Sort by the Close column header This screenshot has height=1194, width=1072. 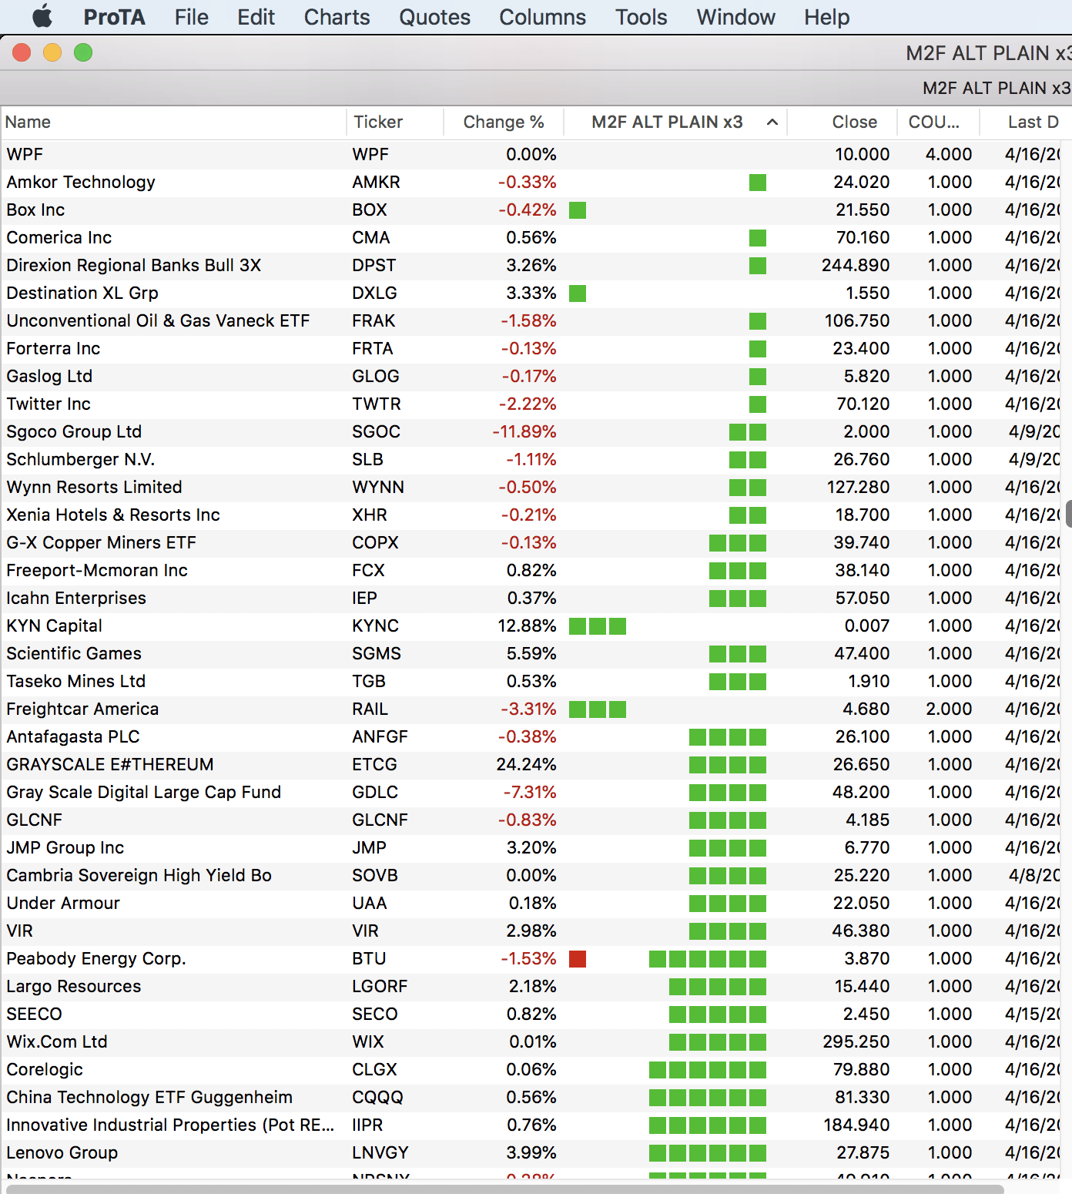[843, 122]
